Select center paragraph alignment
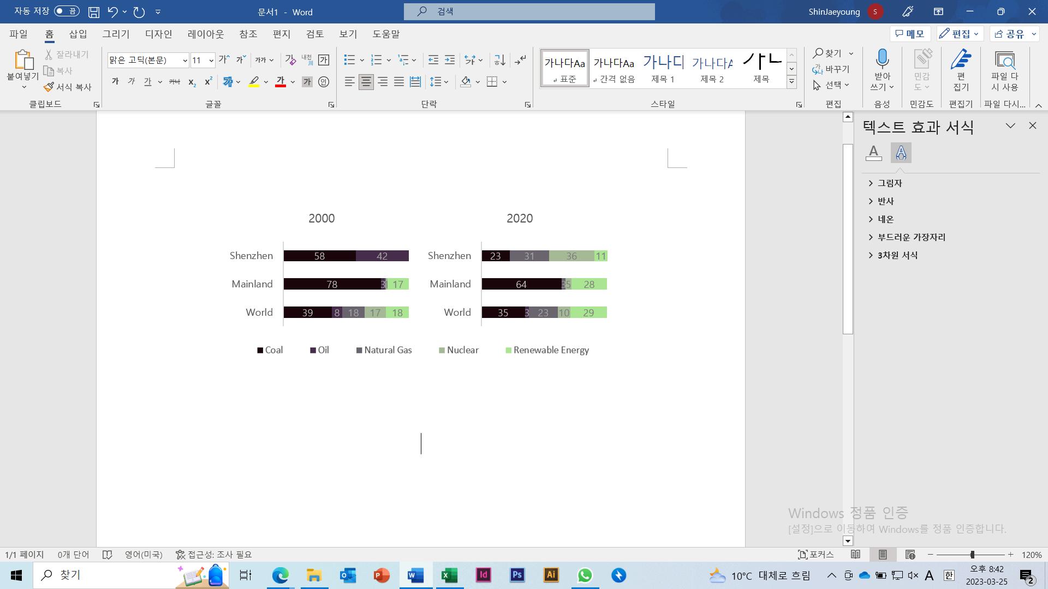 coord(366,82)
